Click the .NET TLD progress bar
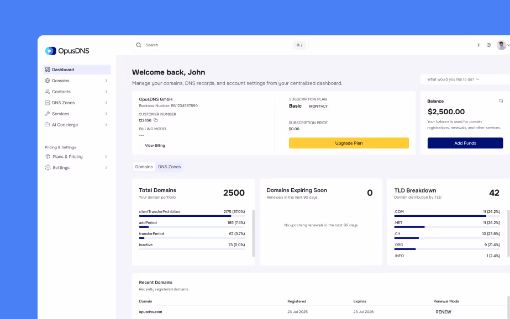 coord(447,227)
